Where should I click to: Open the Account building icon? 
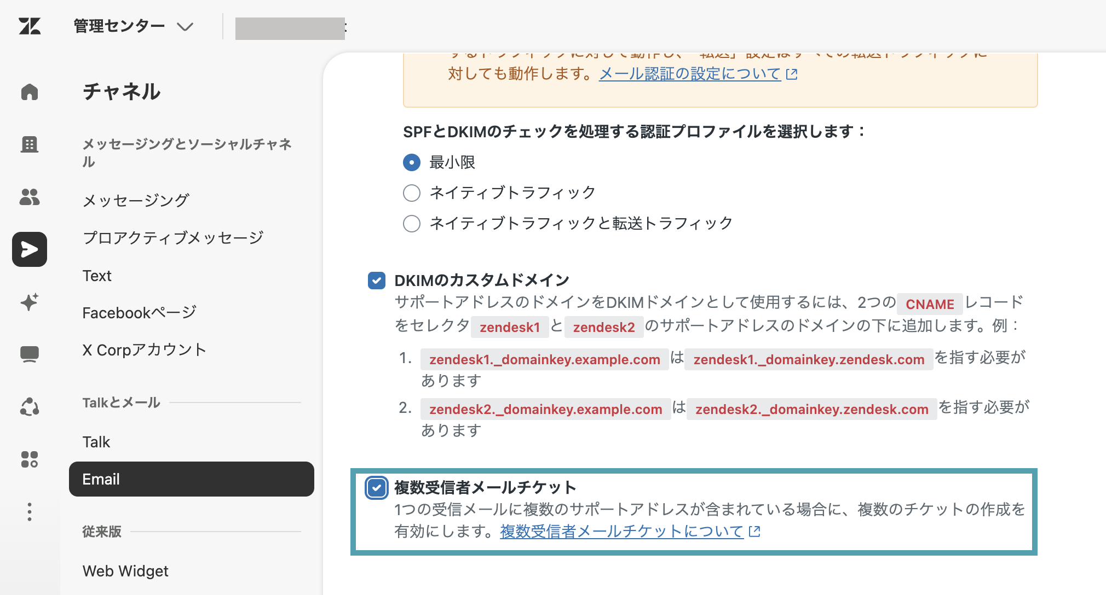pyautogui.click(x=30, y=144)
